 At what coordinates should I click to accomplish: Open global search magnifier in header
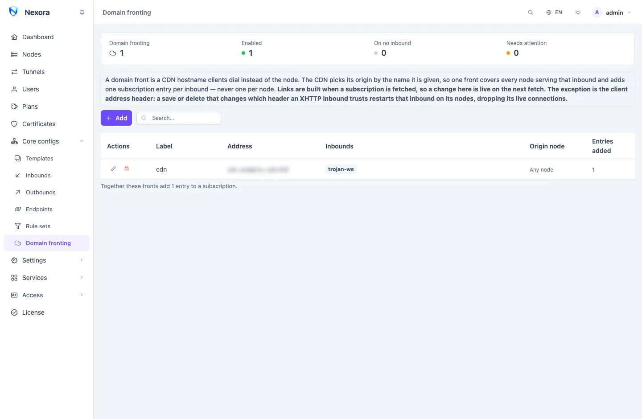[531, 12]
